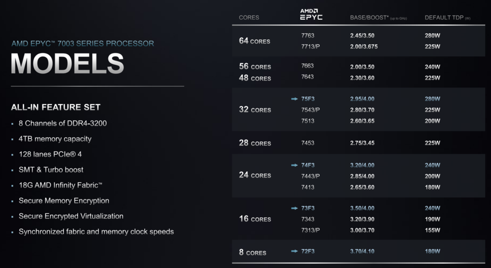The width and height of the screenshot is (491, 268).
Task: Click the arrow icon beside 75F3
Action: click(294, 99)
